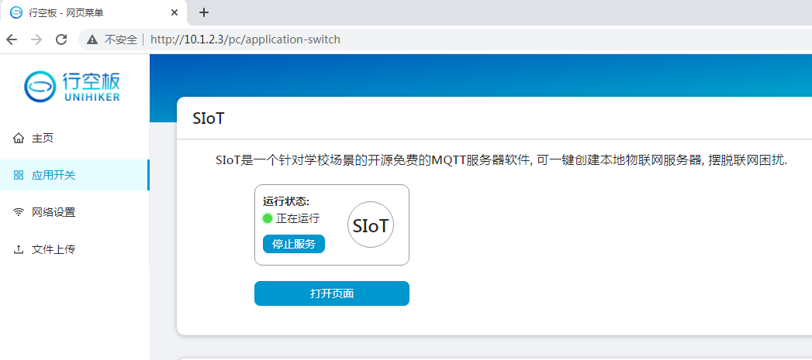This screenshot has width=812, height=360.
Task: Click the browser back arrow
Action: pyautogui.click(x=12, y=39)
